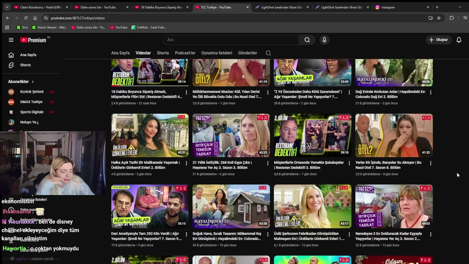This screenshot has height=264, width=469.
Task: Switch to channel Shorts tab
Action: pyautogui.click(x=163, y=53)
